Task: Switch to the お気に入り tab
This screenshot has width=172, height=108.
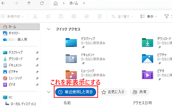Action: tap(113, 92)
